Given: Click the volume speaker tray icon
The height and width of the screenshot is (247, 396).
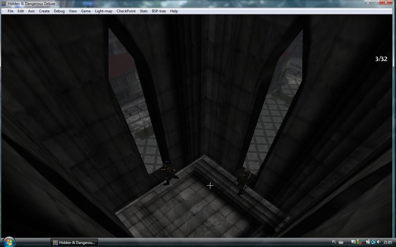Looking at the screenshot, I should coord(378,242).
